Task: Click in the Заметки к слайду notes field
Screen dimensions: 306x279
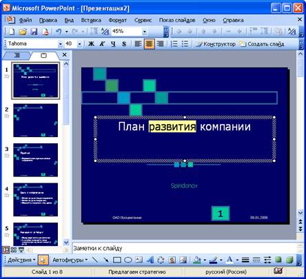Action: click(x=184, y=249)
